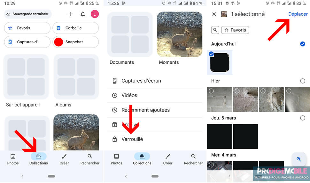Tap Créer tab in second screen
Image resolution: width=310 pixels, height=183 pixels.
(x=168, y=159)
